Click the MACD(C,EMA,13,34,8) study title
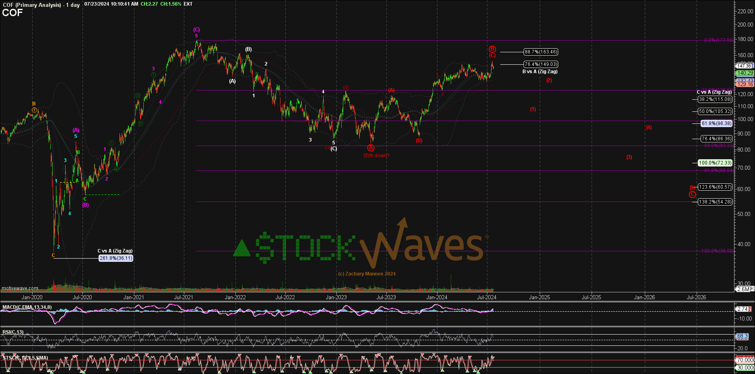The height and width of the screenshot is (374, 755). [x=27, y=307]
